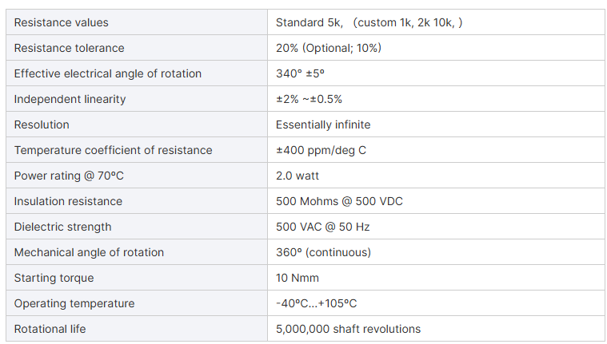Select the '20% (Optional; 10%)' value

pyautogui.click(x=329, y=48)
